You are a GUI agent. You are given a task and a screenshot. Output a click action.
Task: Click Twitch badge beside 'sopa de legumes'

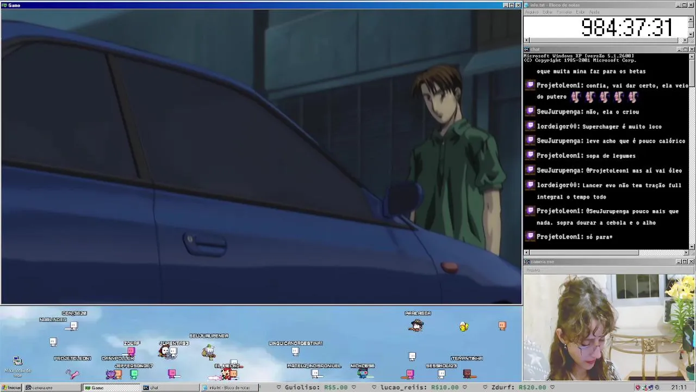click(531, 156)
